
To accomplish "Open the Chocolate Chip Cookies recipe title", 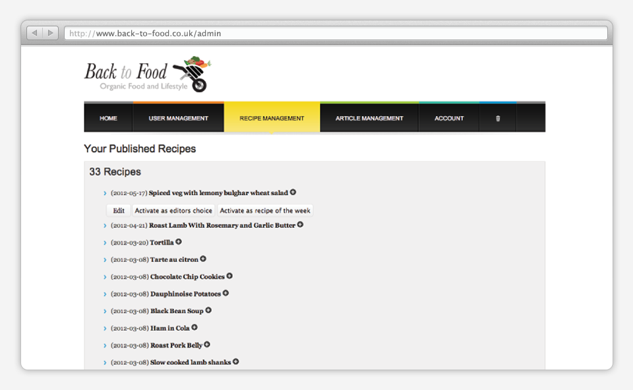I will [x=187, y=277].
